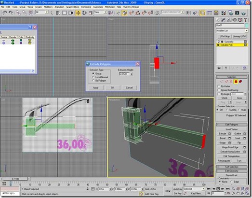Open the Material Editor icon
Viewport: 252px width, 198px height.
tap(224, 13)
